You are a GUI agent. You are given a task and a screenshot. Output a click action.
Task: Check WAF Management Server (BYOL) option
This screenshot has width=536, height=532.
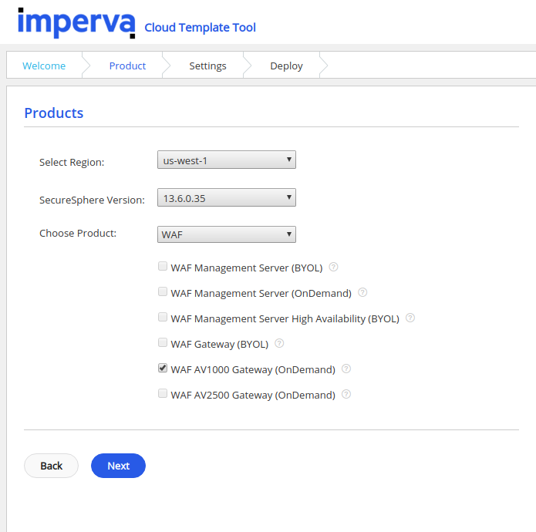coord(163,267)
